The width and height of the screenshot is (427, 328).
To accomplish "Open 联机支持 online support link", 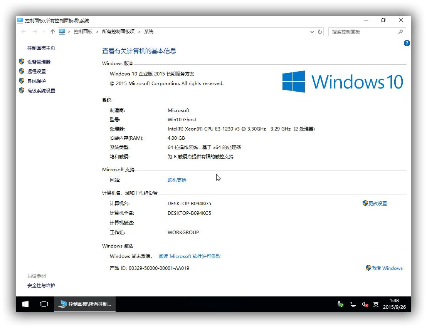I will [177, 180].
